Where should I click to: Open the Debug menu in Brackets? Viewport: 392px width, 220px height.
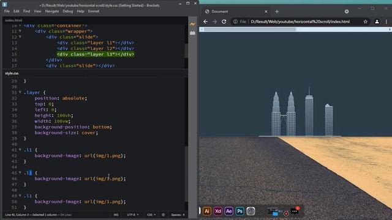tap(68, 11)
